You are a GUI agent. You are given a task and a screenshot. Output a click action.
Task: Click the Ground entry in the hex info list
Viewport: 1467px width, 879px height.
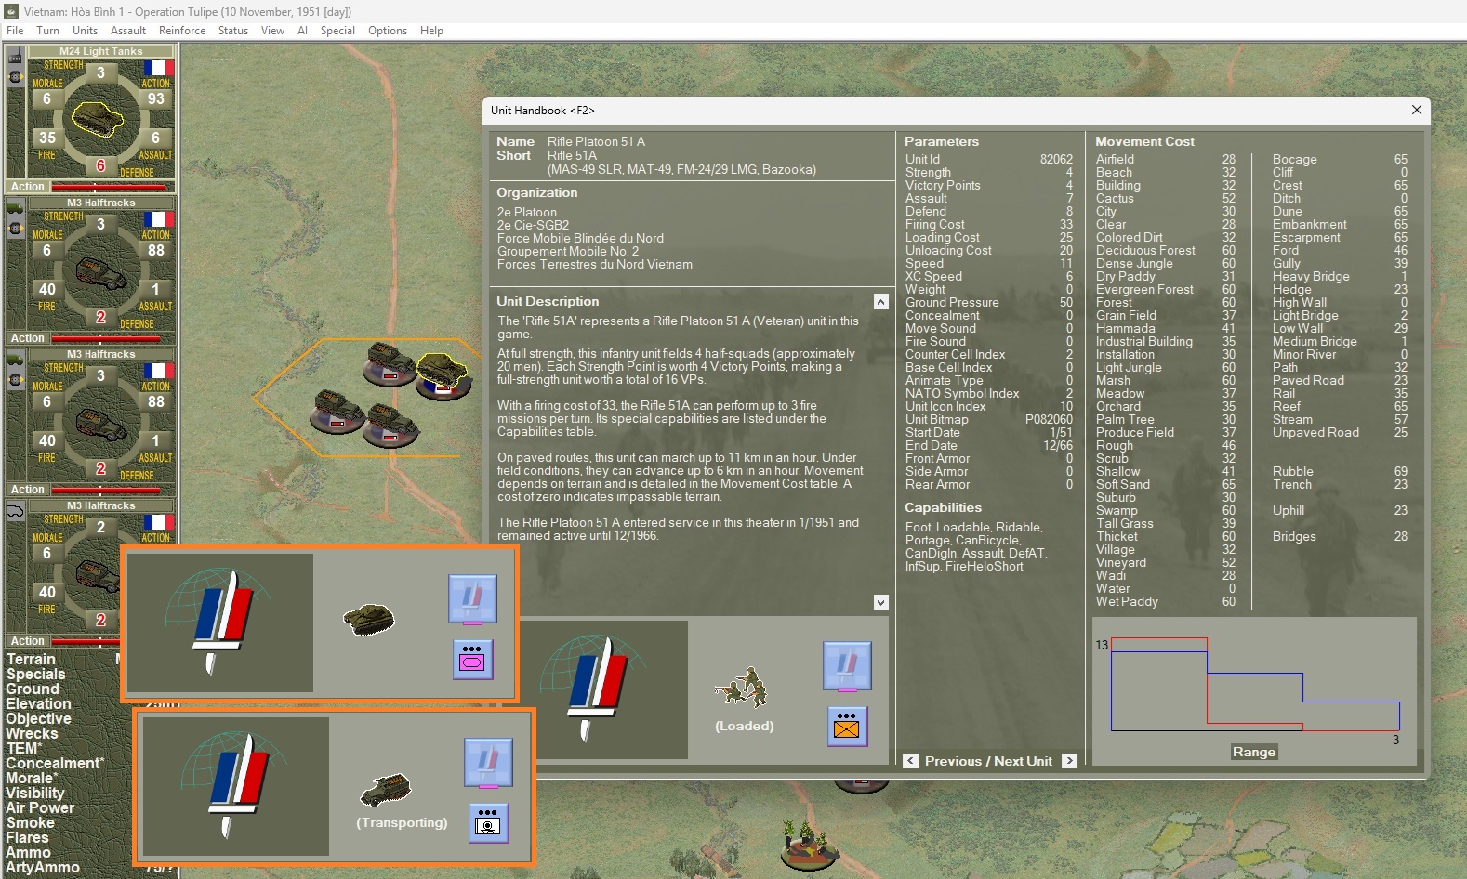click(33, 689)
